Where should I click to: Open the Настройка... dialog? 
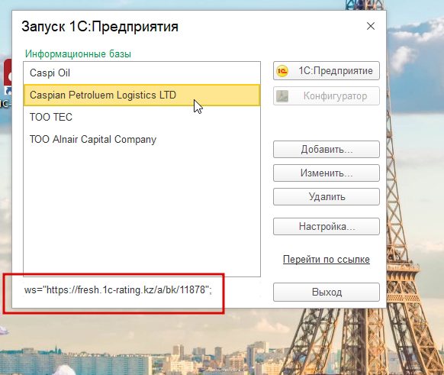coord(327,227)
